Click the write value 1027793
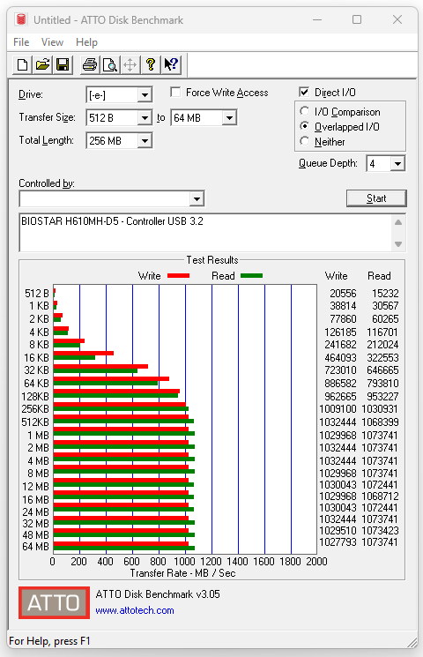 (x=338, y=542)
